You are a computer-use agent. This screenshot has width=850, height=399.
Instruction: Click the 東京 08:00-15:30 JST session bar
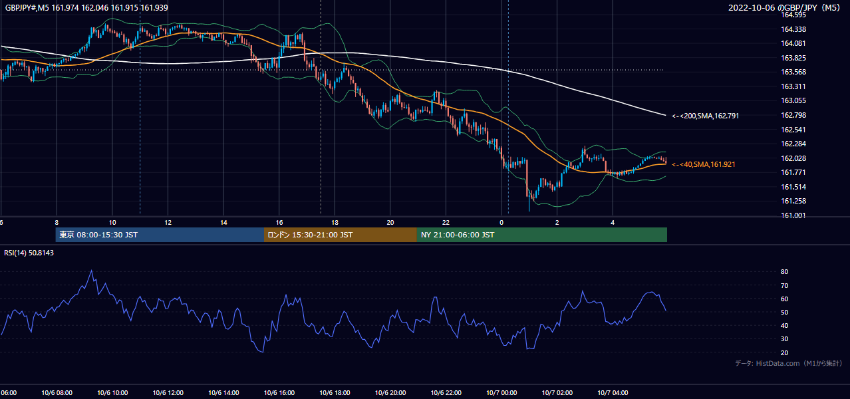[160, 235]
